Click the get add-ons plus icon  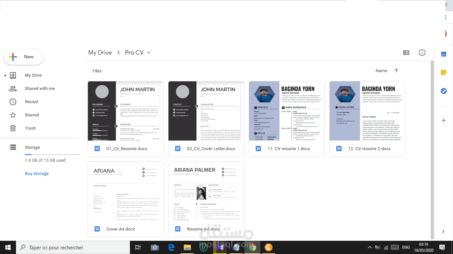tap(444, 120)
